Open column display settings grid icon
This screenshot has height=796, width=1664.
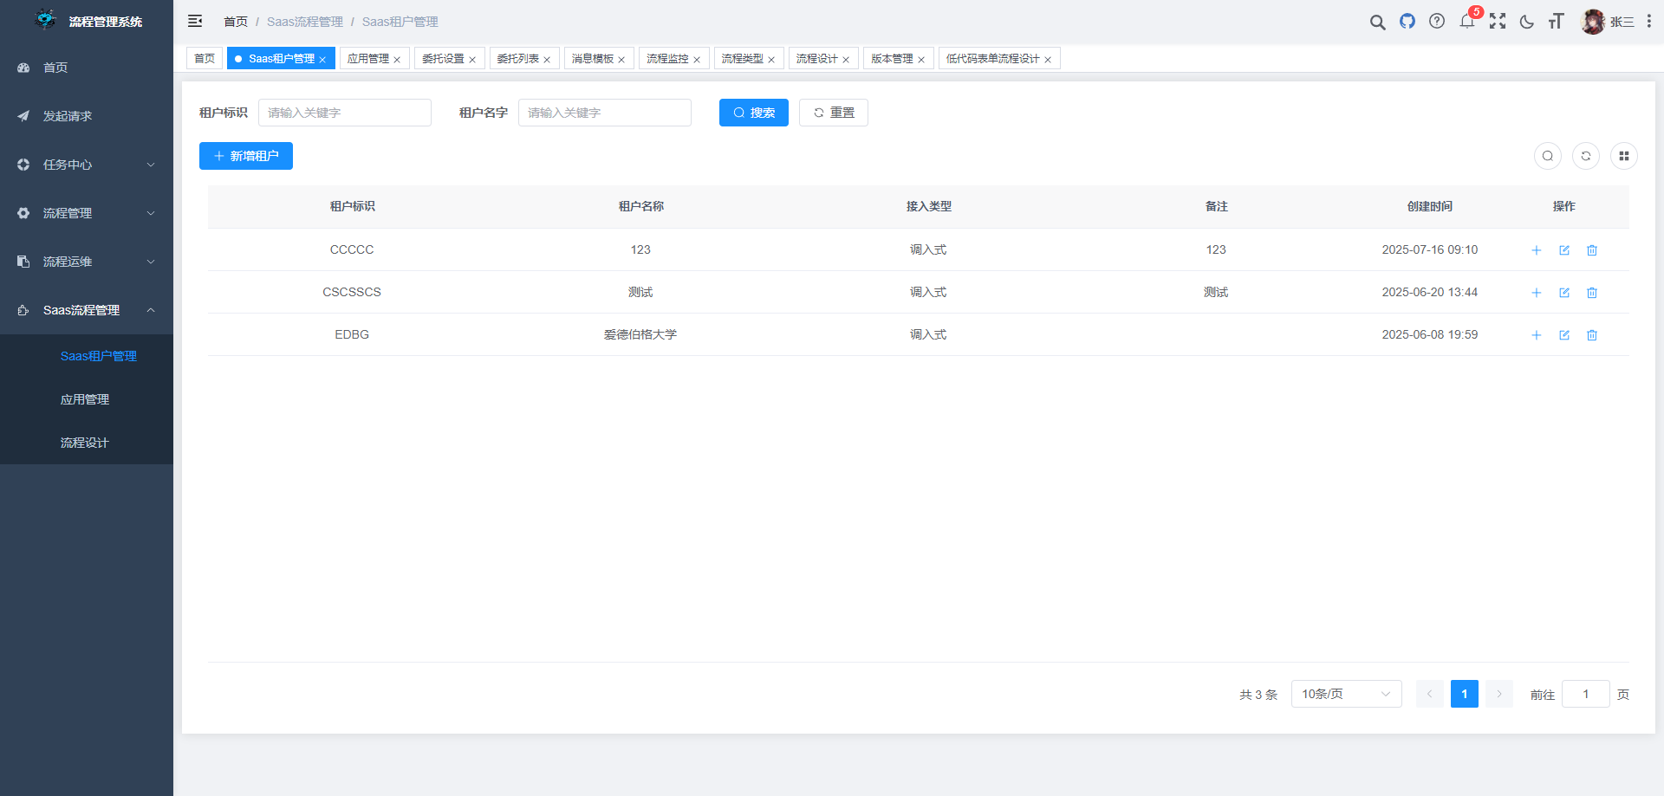click(1623, 156)
